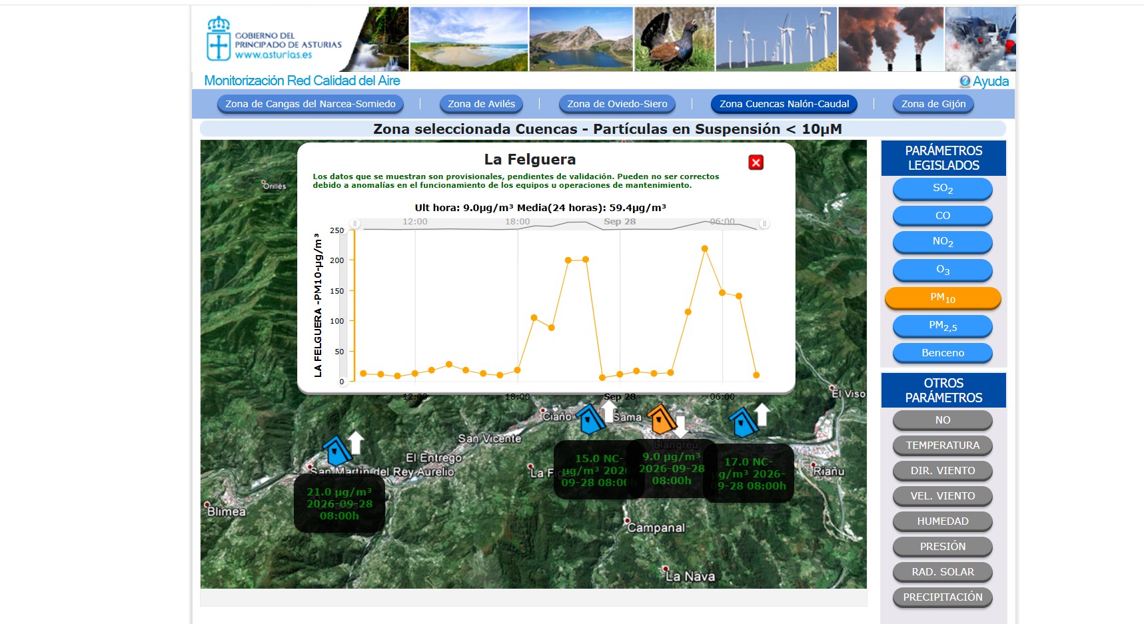Close the La Felguera chart popup
Screen dimensions: 1144x624
coord(756,162)
